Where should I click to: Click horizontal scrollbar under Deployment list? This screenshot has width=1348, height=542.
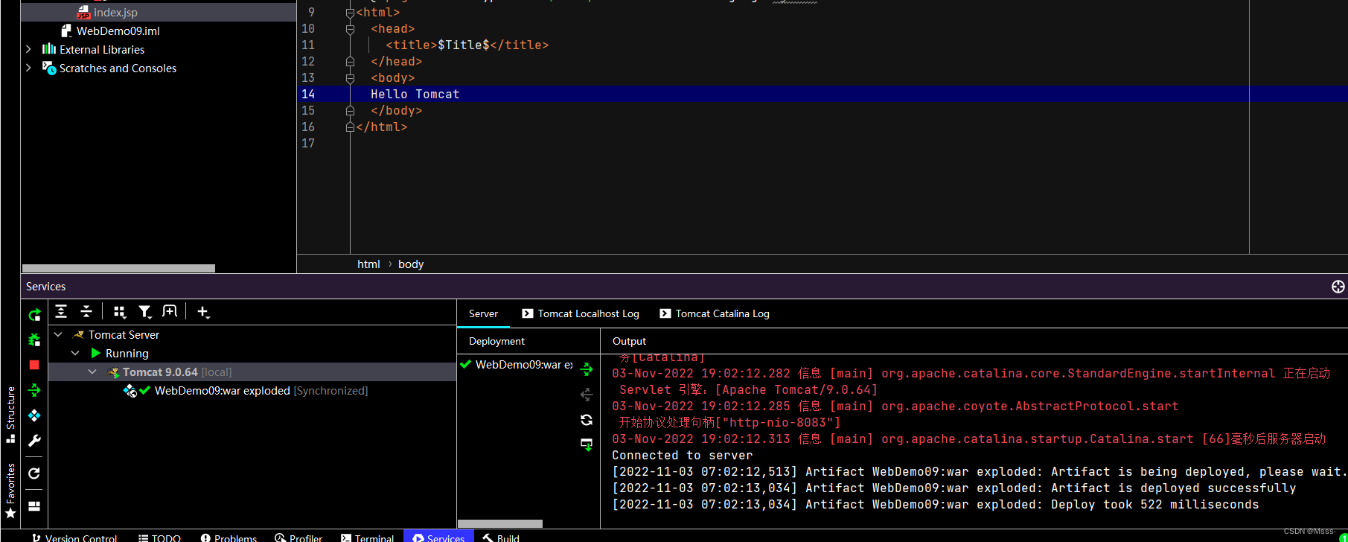point(500,524)
